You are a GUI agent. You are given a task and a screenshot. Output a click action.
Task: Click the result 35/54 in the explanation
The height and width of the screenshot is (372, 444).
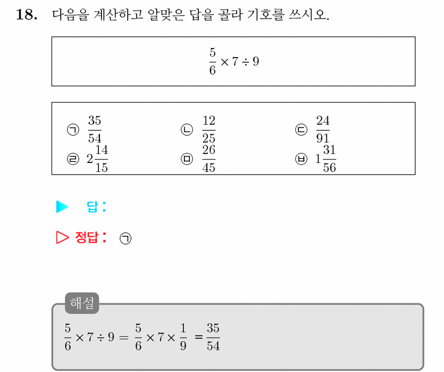[x=213, y=337]
